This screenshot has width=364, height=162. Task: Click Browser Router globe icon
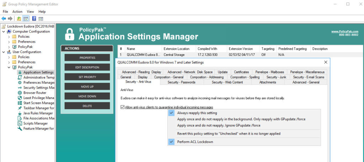click(x=20, y=93)
